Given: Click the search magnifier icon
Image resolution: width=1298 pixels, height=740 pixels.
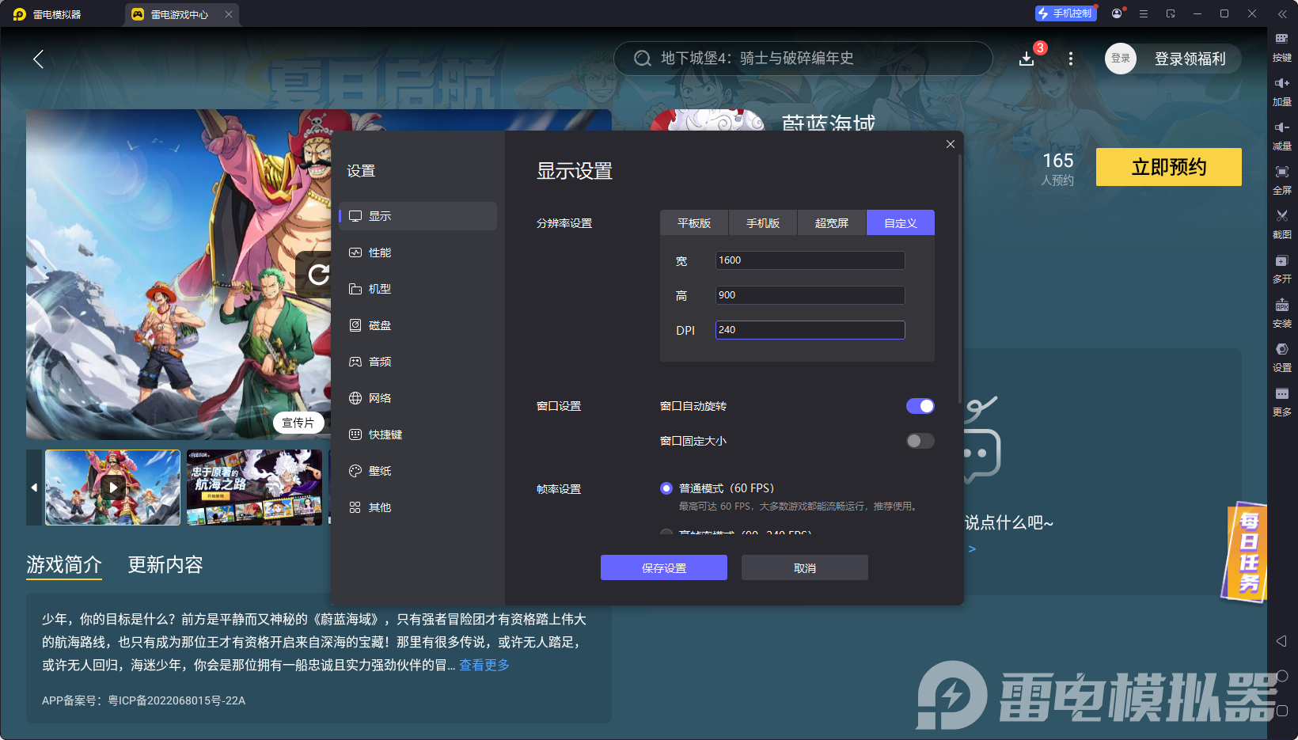Looking at the screenshot, I should (x=643, y=59).
